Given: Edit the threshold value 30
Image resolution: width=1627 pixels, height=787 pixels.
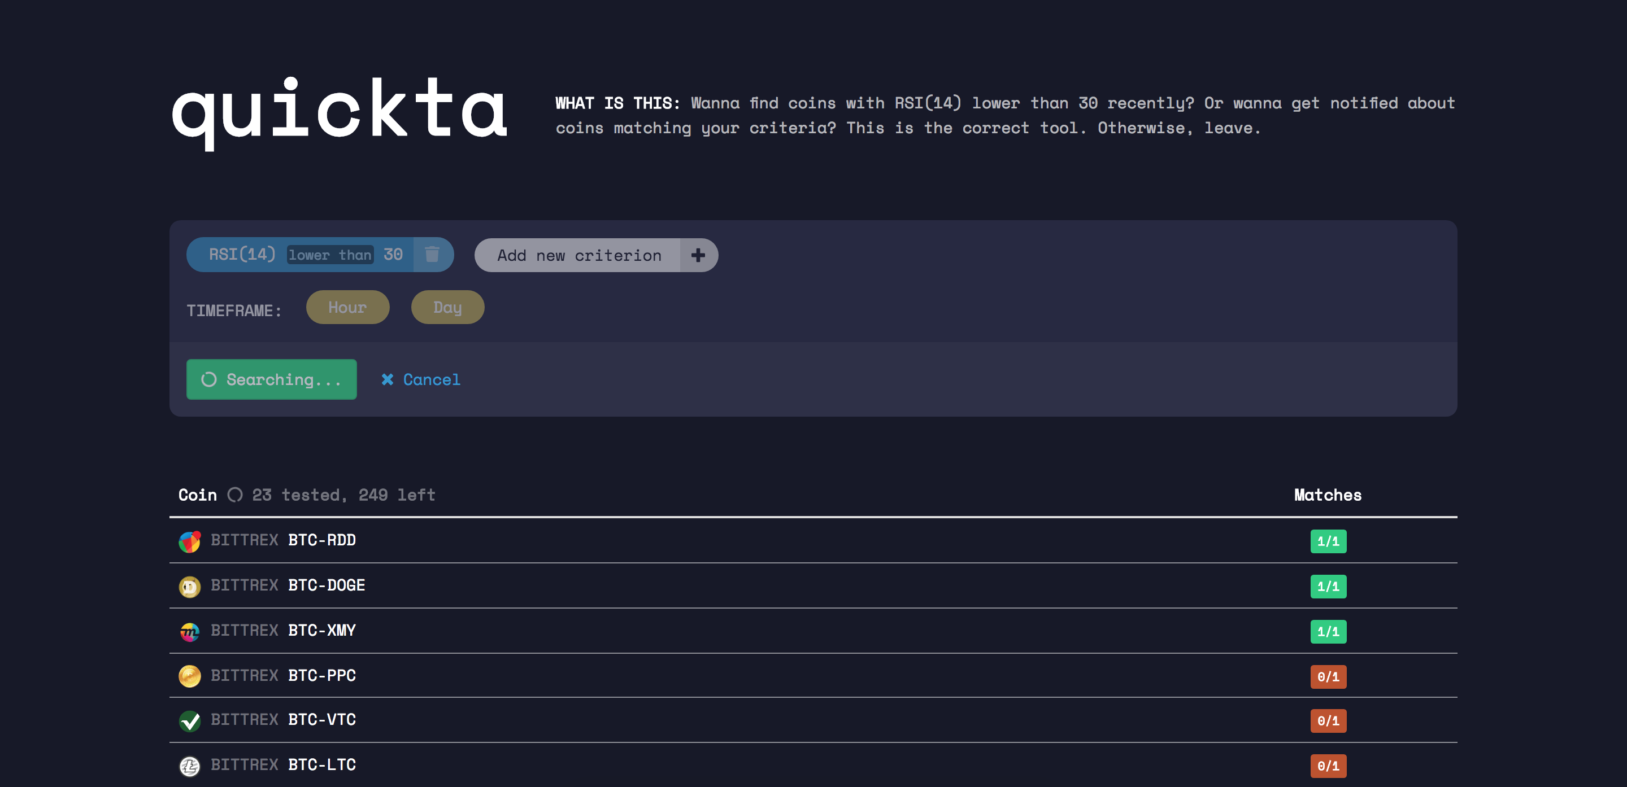Looking at the screenshot, I should [x=393, y=255].
